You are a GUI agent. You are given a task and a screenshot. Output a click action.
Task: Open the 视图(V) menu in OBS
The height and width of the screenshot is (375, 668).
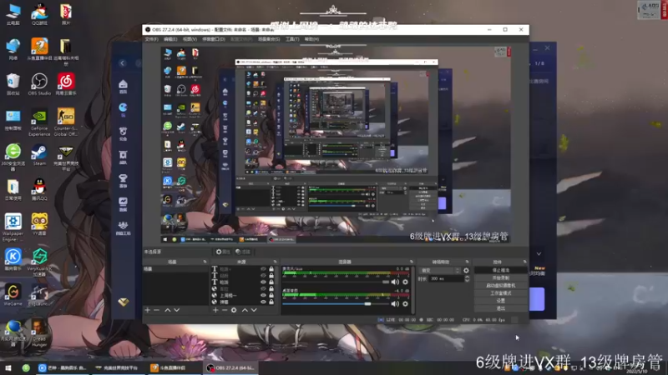190,39
